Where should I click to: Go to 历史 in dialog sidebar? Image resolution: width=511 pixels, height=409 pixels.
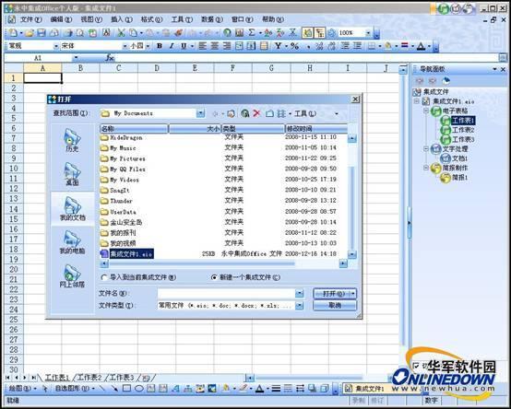click(x=72, y=140)
